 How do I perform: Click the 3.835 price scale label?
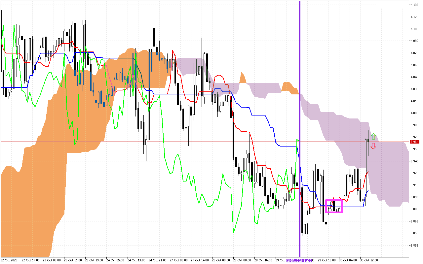tap(415, 245)
